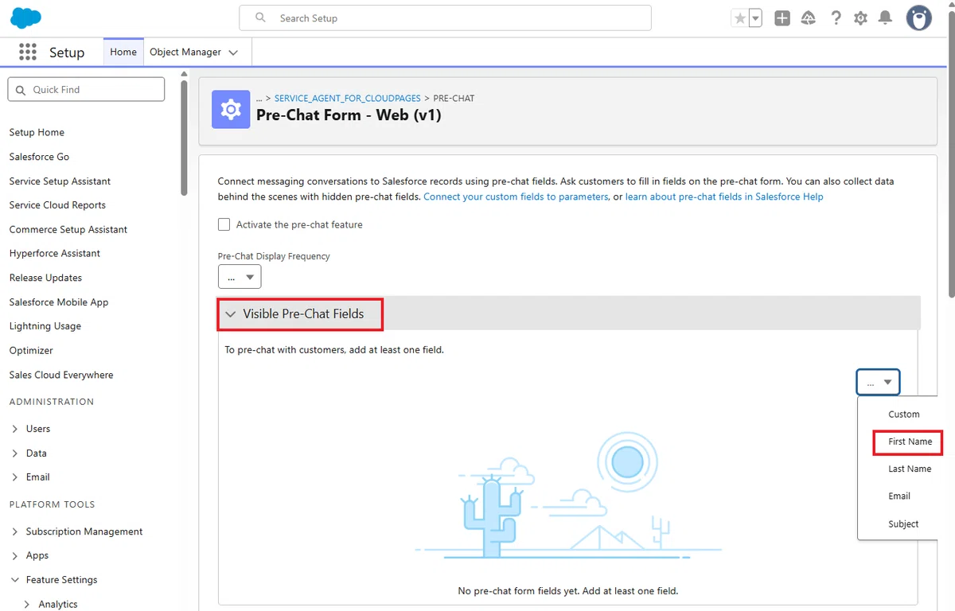Open the notifications bell
Screen dimensions: 955x611
pos(885,18)
